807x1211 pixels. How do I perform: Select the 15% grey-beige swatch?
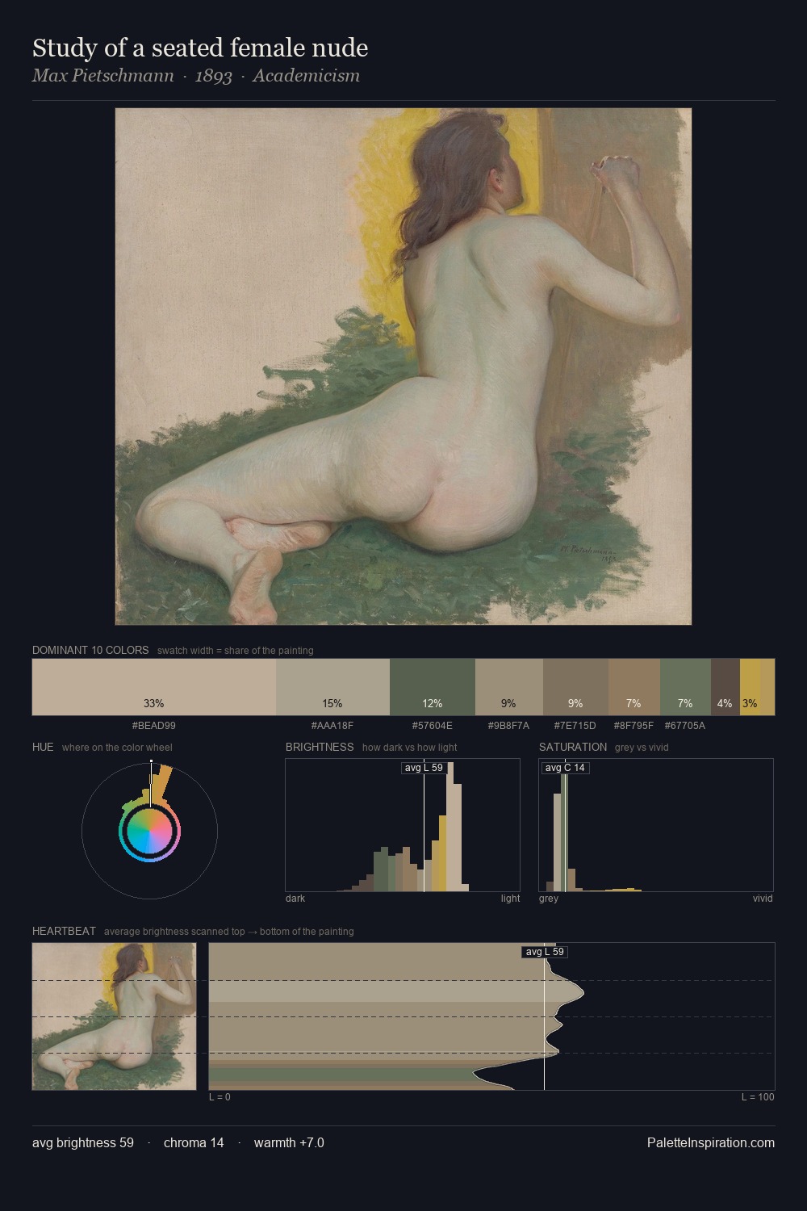point(332,687)
